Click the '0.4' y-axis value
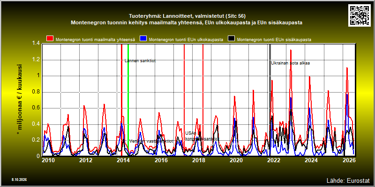The width and height of the screenshot is (375, 187). coord(36,124)
